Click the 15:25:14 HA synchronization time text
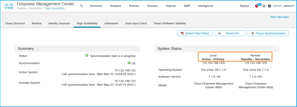The image size is (297, 107). (x=98, y=85)
